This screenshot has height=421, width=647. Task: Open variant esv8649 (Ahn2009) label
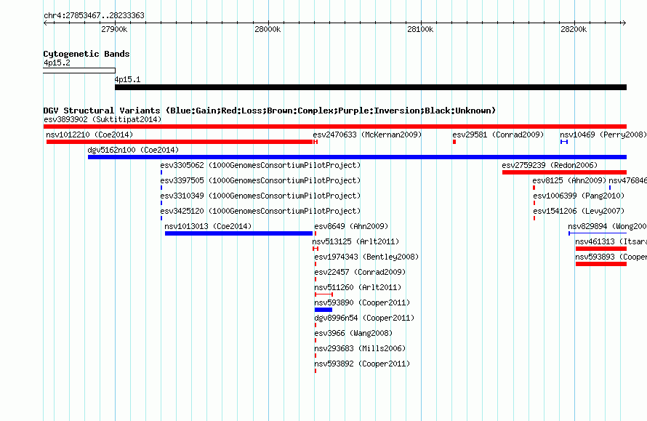(351, 226)
